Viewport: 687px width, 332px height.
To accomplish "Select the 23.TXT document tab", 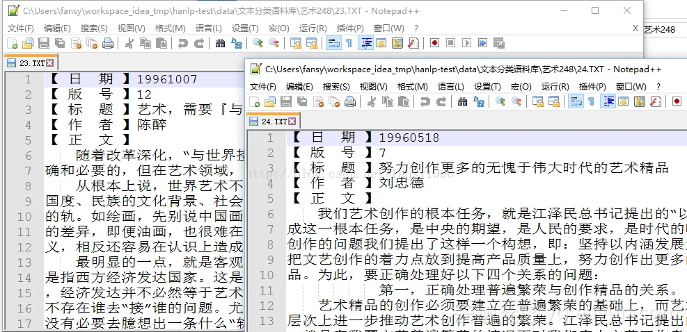I will coord(31,63).
